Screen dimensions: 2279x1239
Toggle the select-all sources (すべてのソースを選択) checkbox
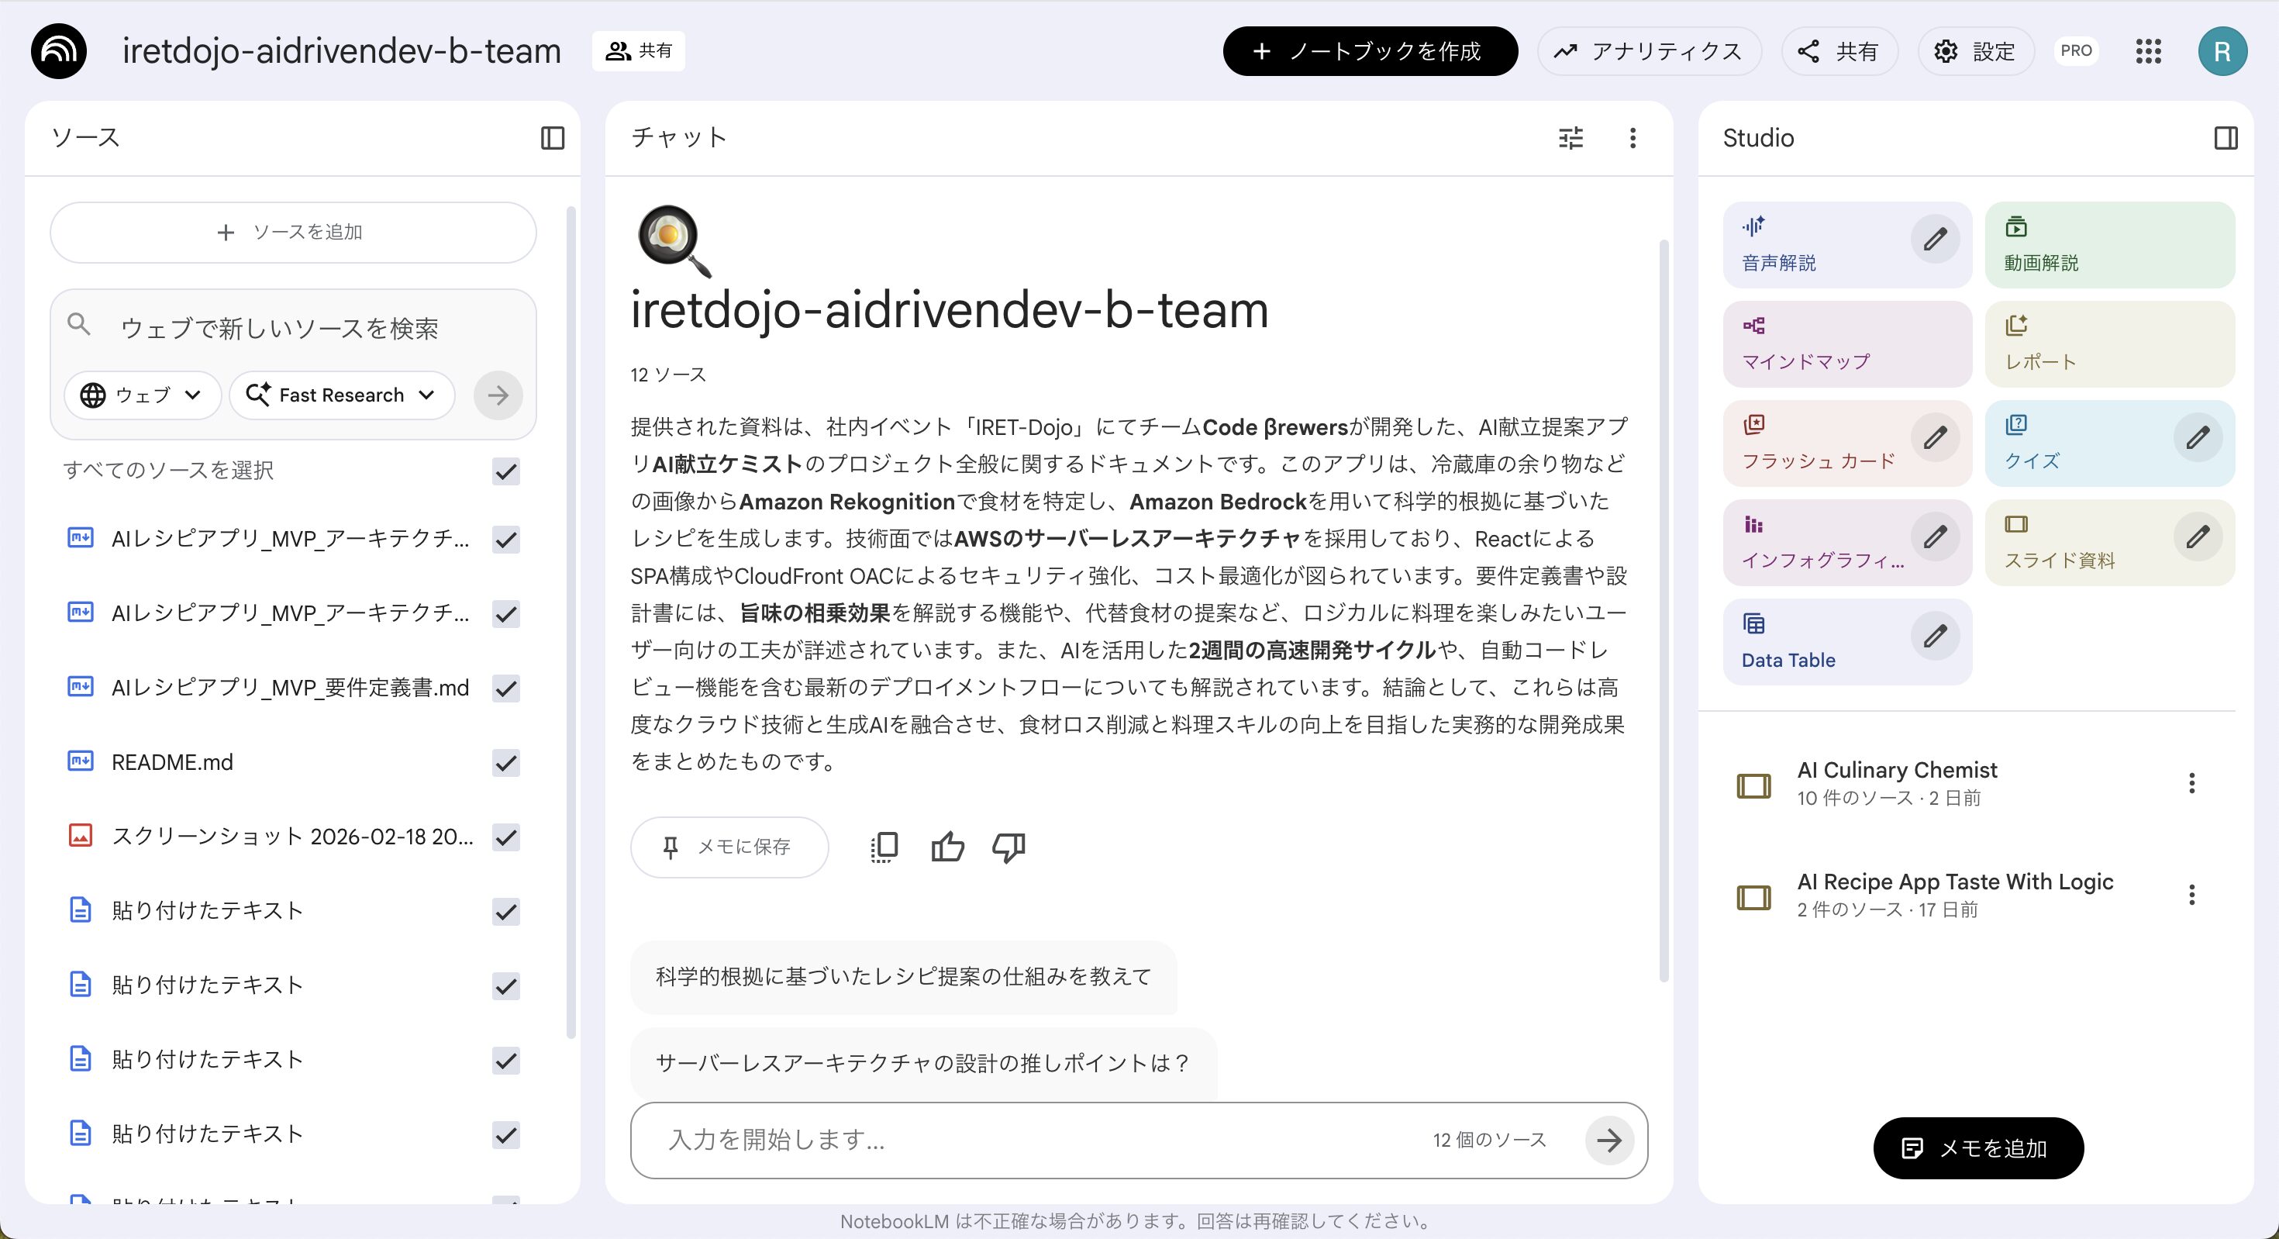[506, 471]
